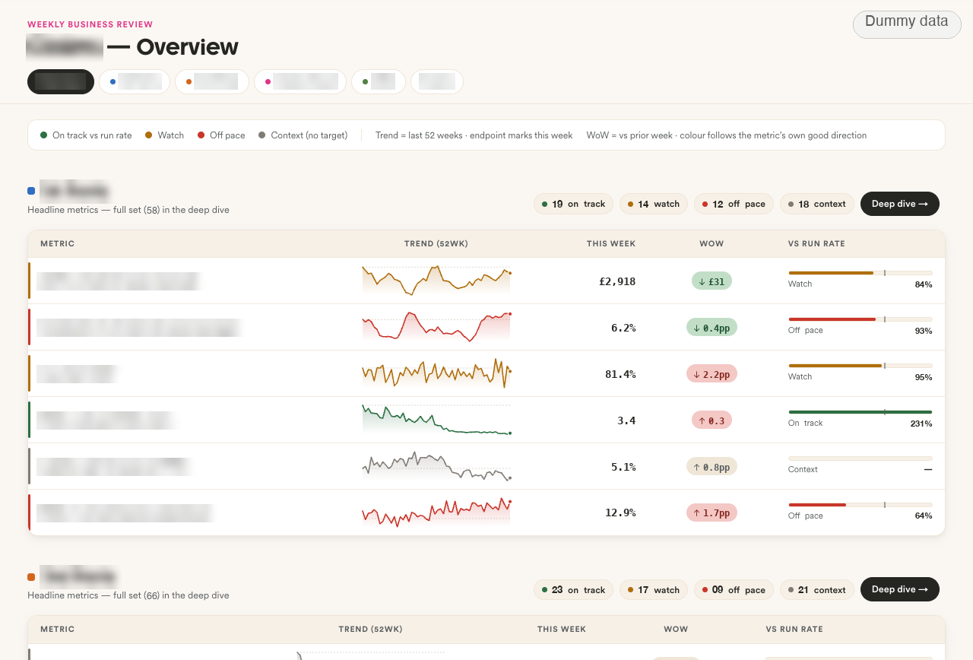Open the tab with the green dot
Screen dimensions: 973x660
tap(379, 82)
